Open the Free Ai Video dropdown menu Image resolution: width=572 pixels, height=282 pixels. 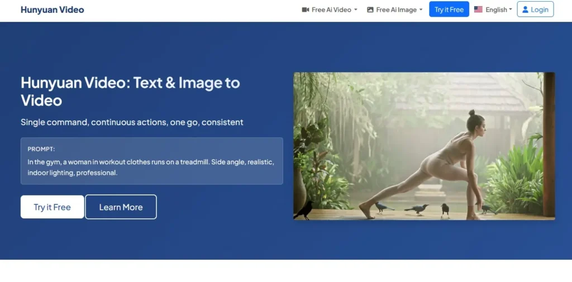[x=330, y=10]
